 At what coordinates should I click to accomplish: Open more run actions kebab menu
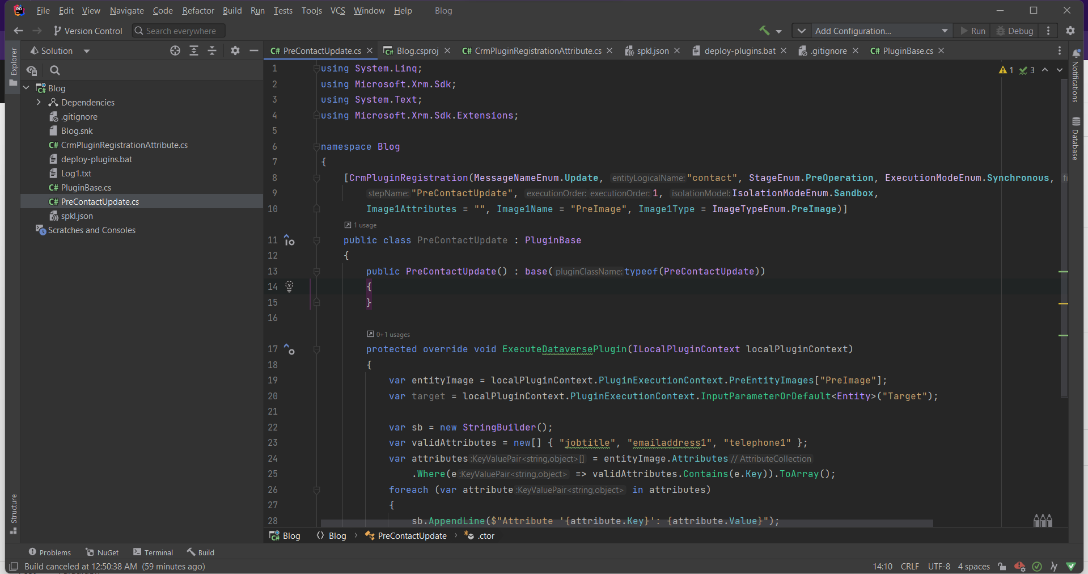(1048, 31)
